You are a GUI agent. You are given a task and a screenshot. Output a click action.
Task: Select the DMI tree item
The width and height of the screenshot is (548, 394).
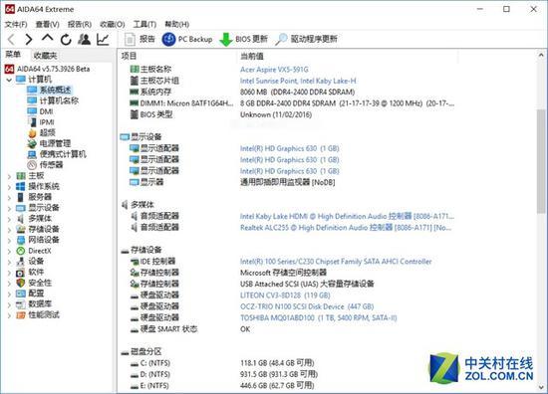click(x=41, y=111)
